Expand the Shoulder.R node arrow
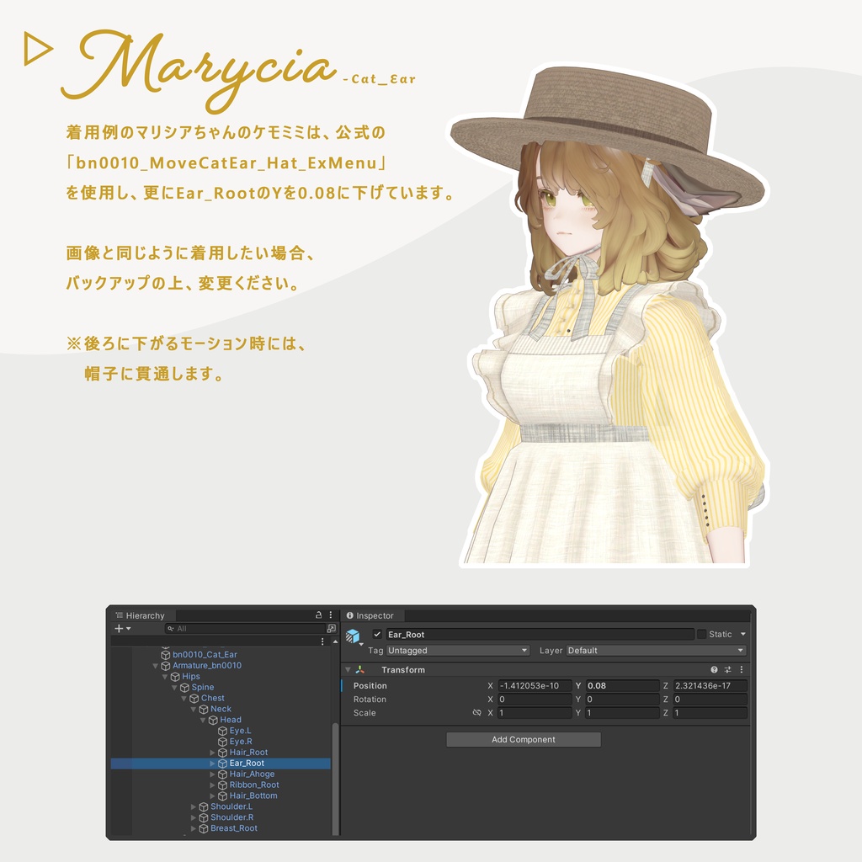Viewport: 862px width, 862px height. 194,817
